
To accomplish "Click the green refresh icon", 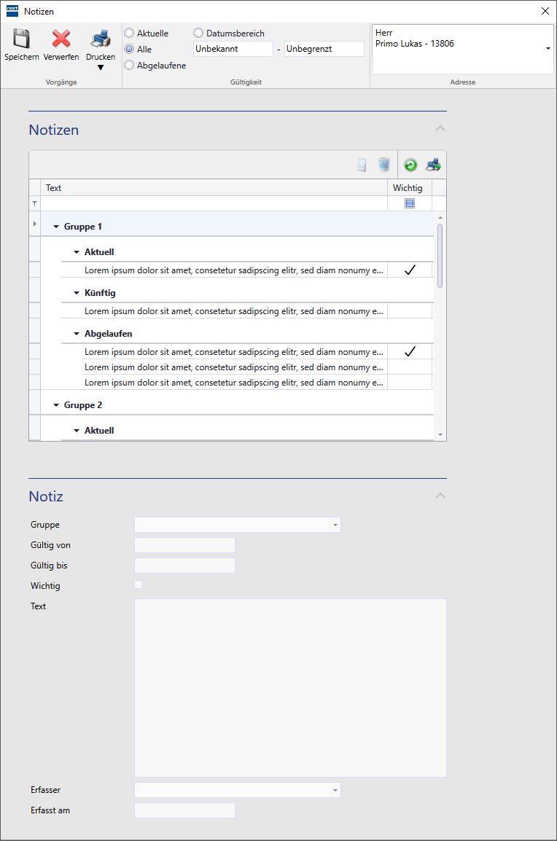I will (410, 165).
